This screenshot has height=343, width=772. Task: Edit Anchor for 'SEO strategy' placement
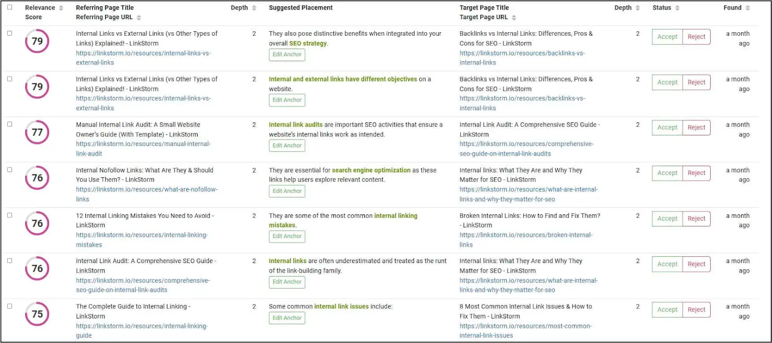(287, 54)
